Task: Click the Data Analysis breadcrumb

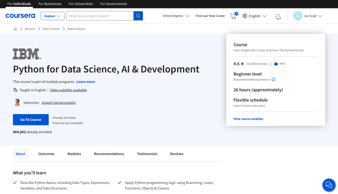Action: (x=76, y=29)
